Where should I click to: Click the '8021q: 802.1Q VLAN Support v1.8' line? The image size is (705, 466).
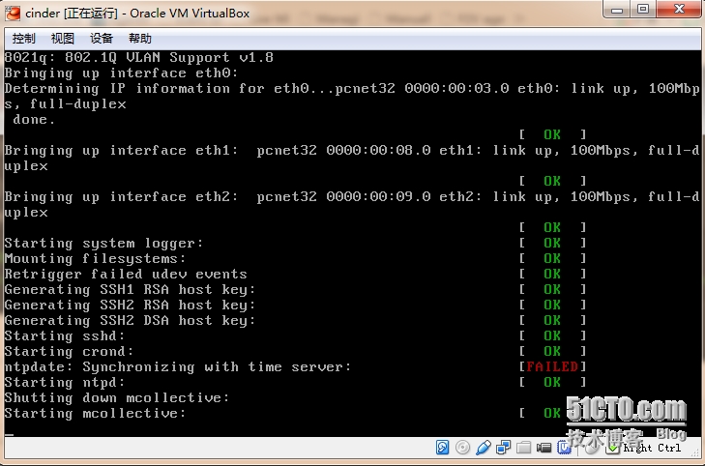point(139,57)
